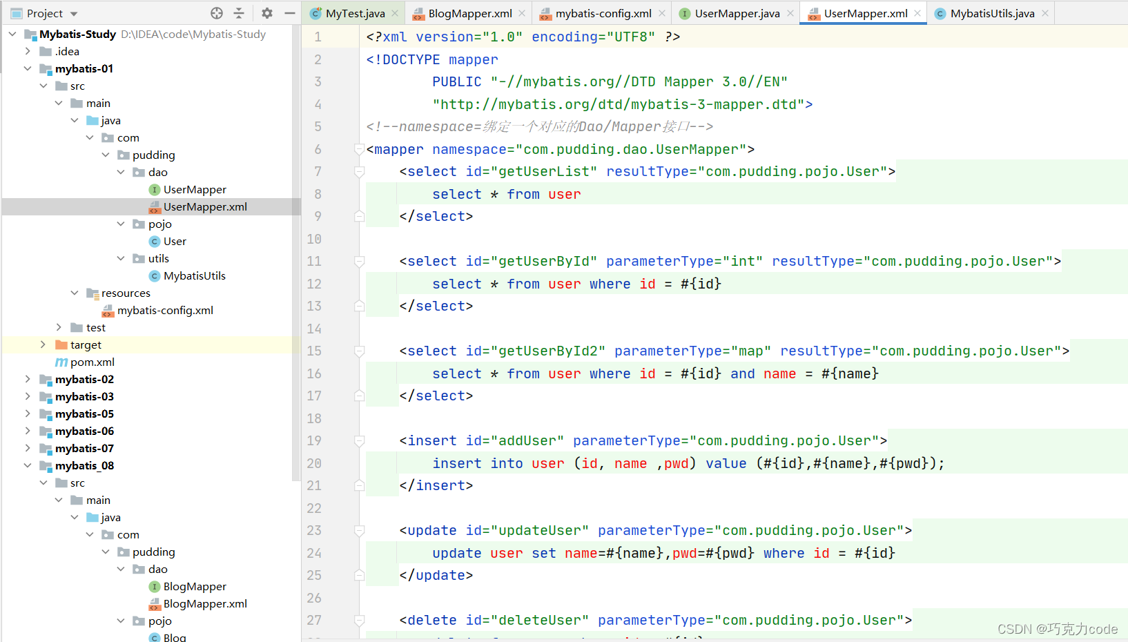Collapse the resources folder
This screenshot has height=642, width=1128.
tap(75, 293)
